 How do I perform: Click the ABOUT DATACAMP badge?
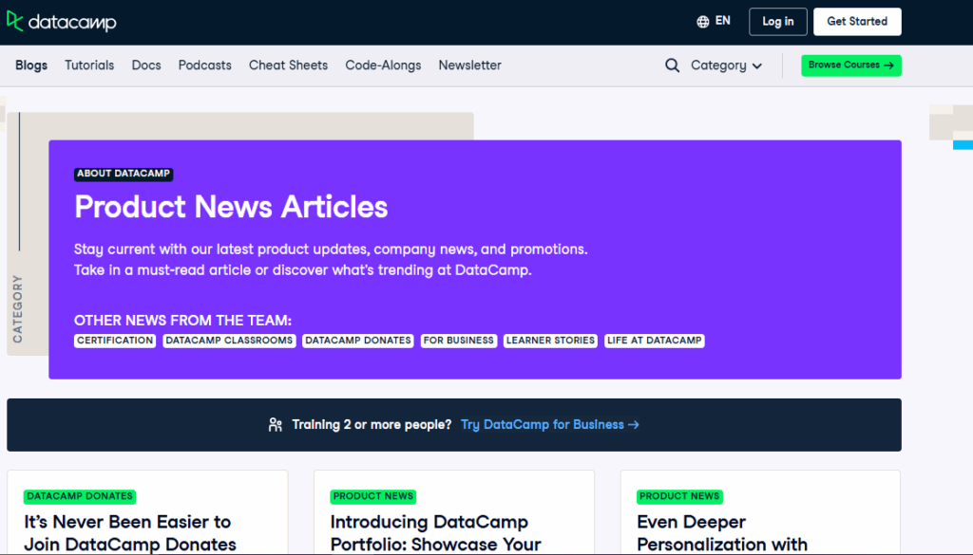coord(124,174)
